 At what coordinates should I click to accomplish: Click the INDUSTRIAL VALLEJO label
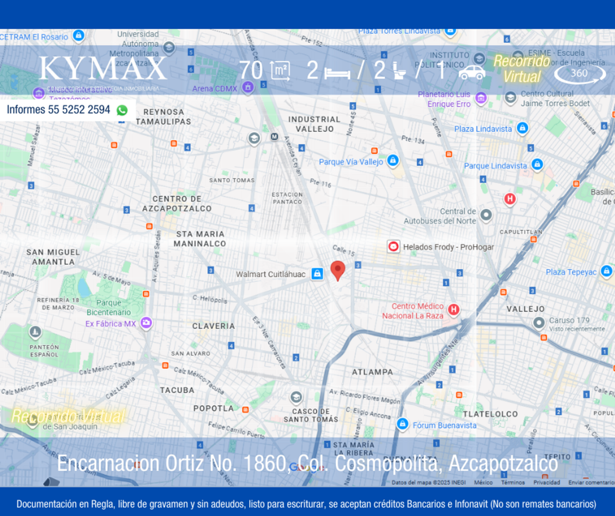[314, 124]
